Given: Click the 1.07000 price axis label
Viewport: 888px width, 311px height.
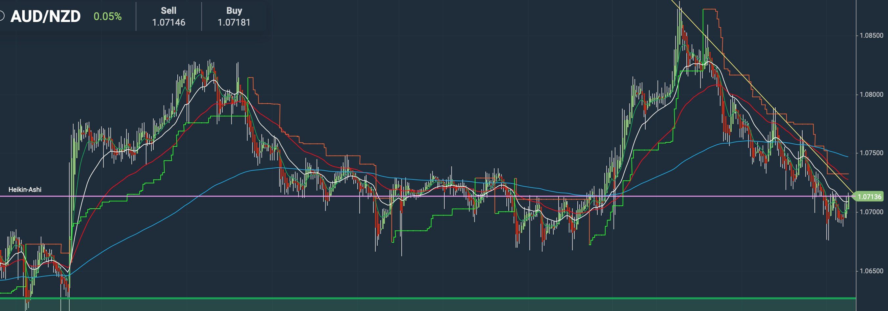Looking at the screenshot, I should tap(872, 212).
